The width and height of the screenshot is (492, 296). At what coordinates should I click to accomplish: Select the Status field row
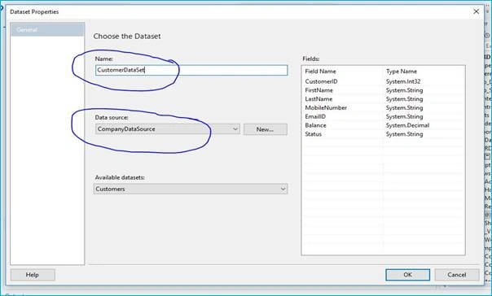pos(383,134)
